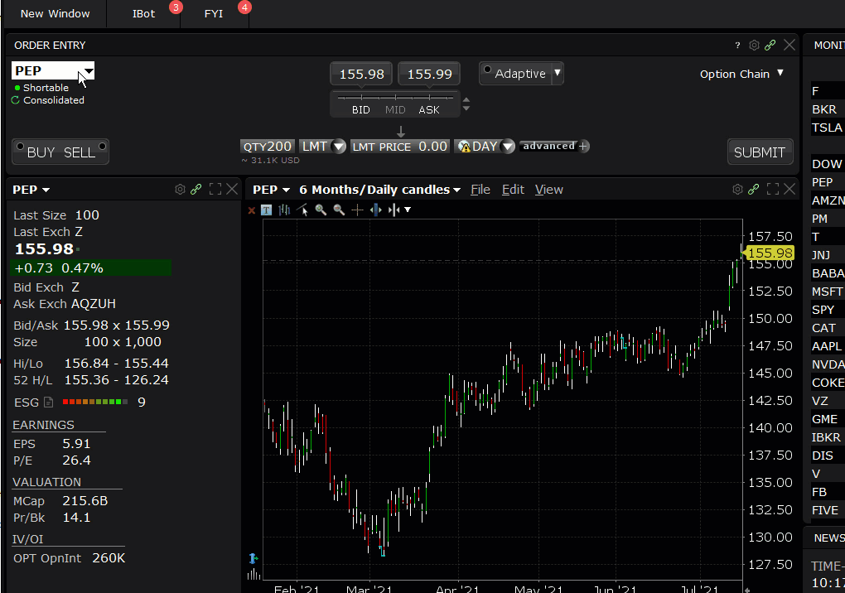Image resolution: width=845 pixels, height=593 pixels.
Task: Select TSLA in the Monitor watchlist
Action: (828, 128)
